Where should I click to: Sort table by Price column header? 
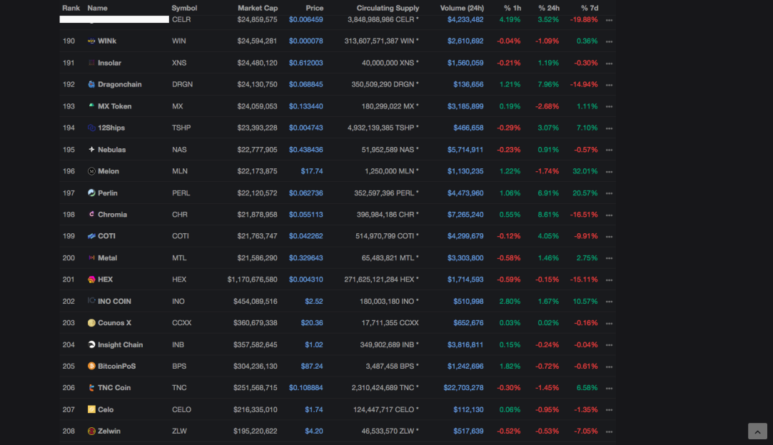315,8
